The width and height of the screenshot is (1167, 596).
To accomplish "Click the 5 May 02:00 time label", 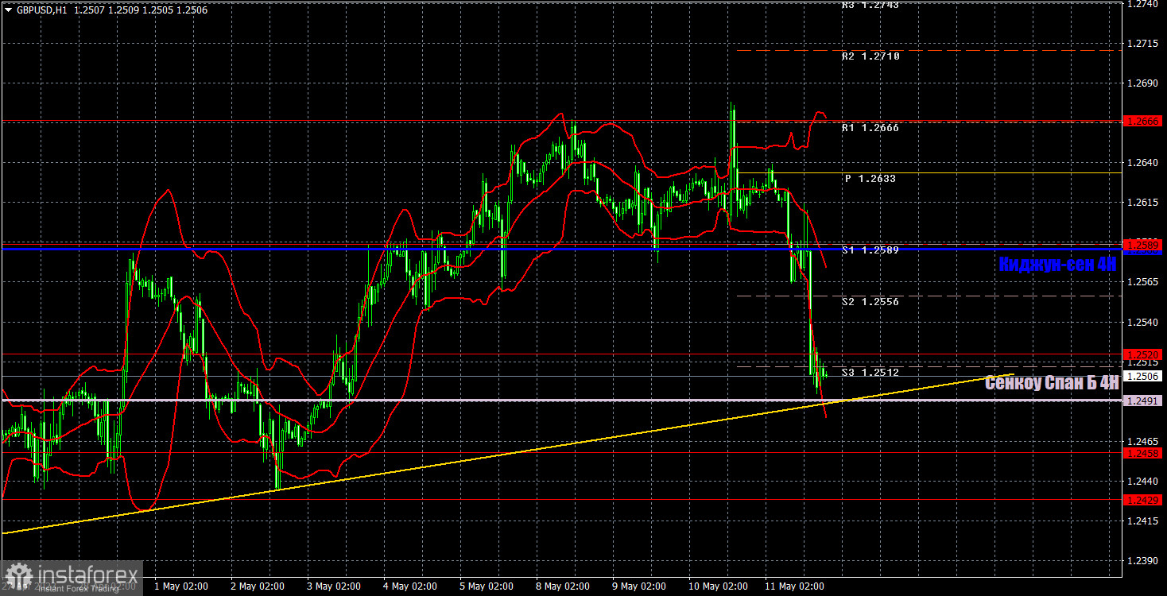I will (x=487, y=586).
